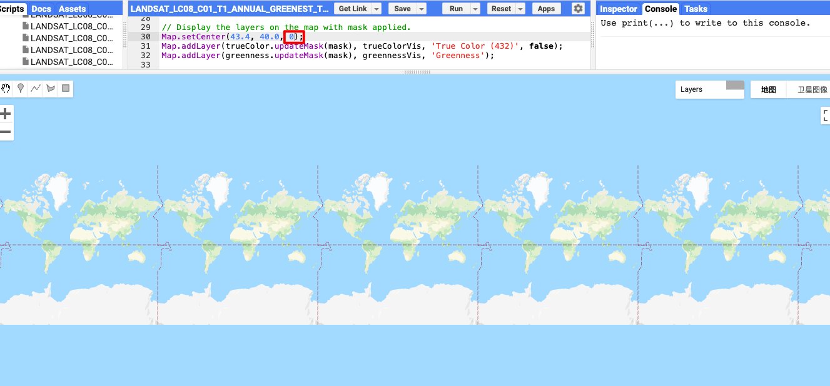Screen dimensions: 830x386
Task: Click the value 43.4 in setCenter call
Action: 240,37
